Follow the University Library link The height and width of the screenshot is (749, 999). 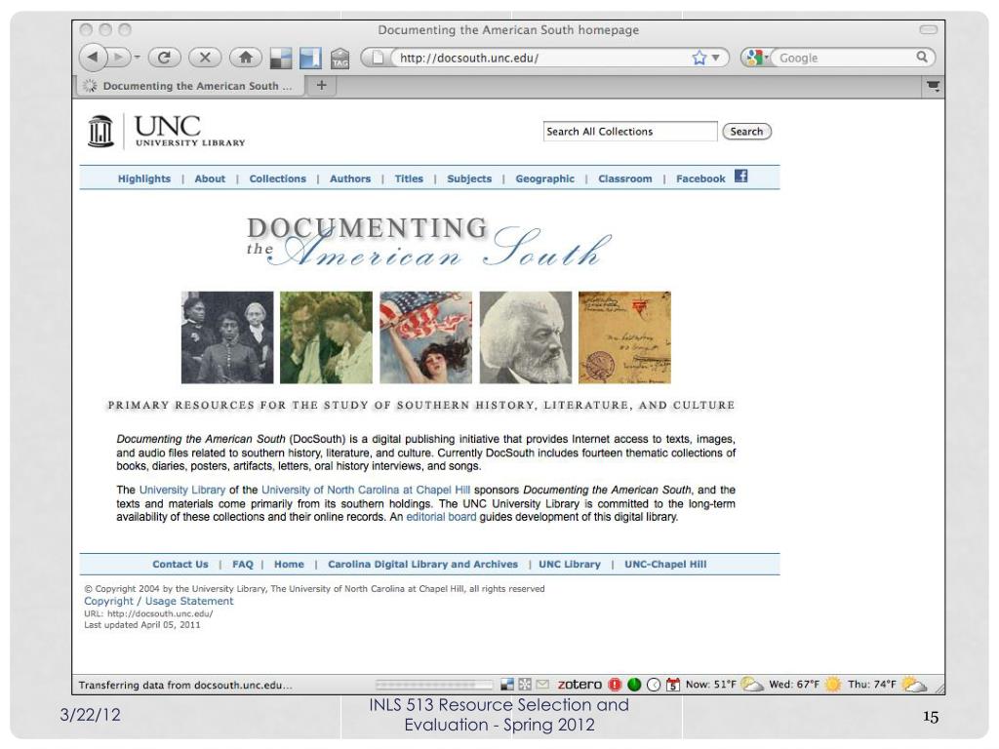pyautogui.click(x=182, y=490)
